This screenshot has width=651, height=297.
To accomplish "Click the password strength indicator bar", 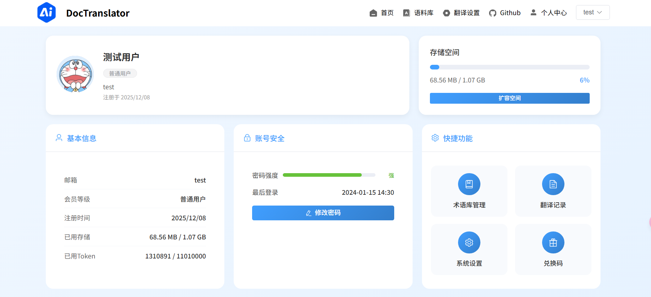I will click(x=329, y=175).
